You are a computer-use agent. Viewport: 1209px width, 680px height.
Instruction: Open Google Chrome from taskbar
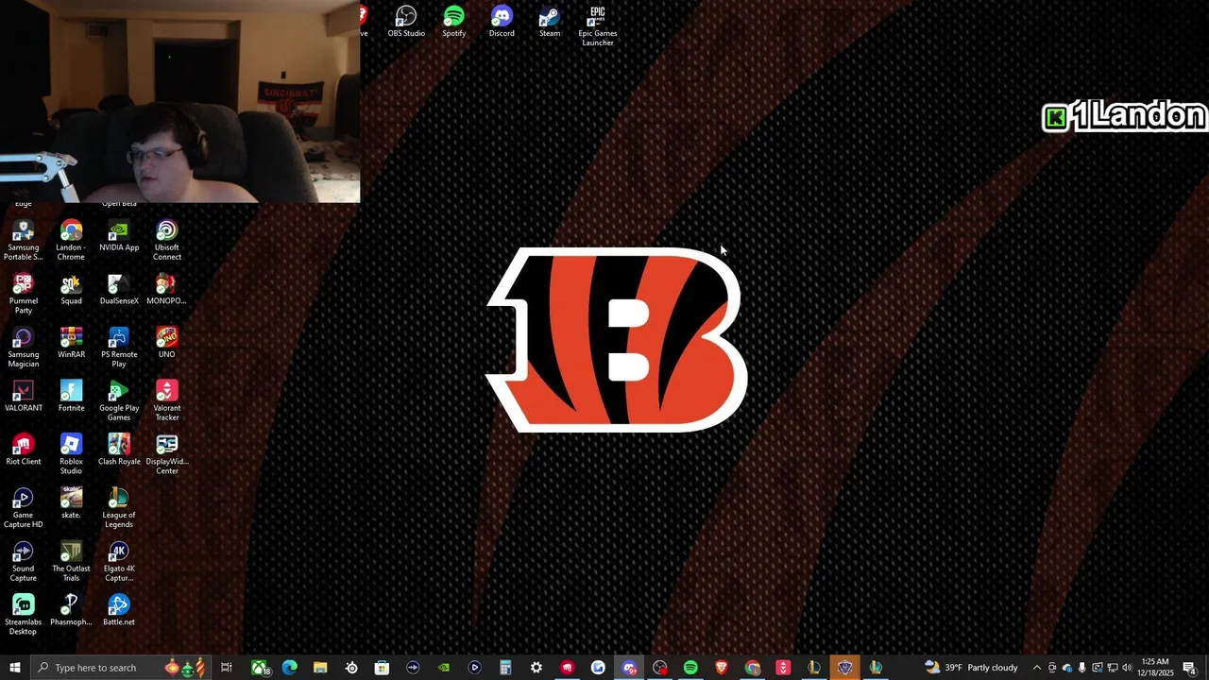pyautogui.click(x=753, y=668)
